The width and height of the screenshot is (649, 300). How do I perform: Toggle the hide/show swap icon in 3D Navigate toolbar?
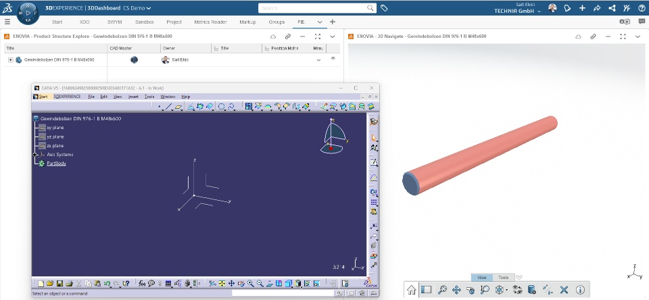click(517, 290)
